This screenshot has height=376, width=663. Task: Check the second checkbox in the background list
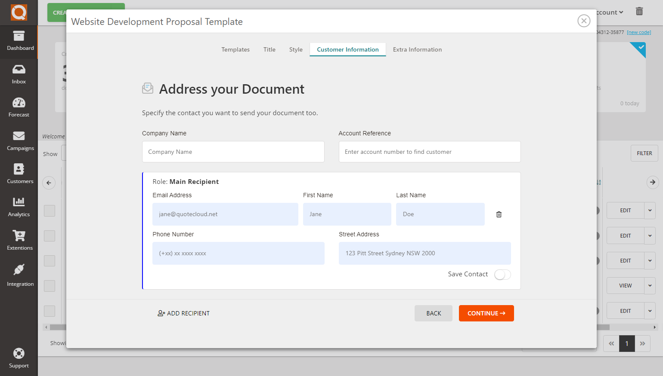click(x=49, y=235)
